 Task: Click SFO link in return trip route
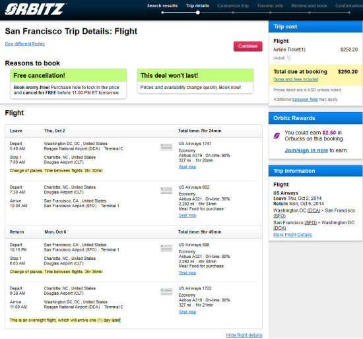click(x=310, y=223)
